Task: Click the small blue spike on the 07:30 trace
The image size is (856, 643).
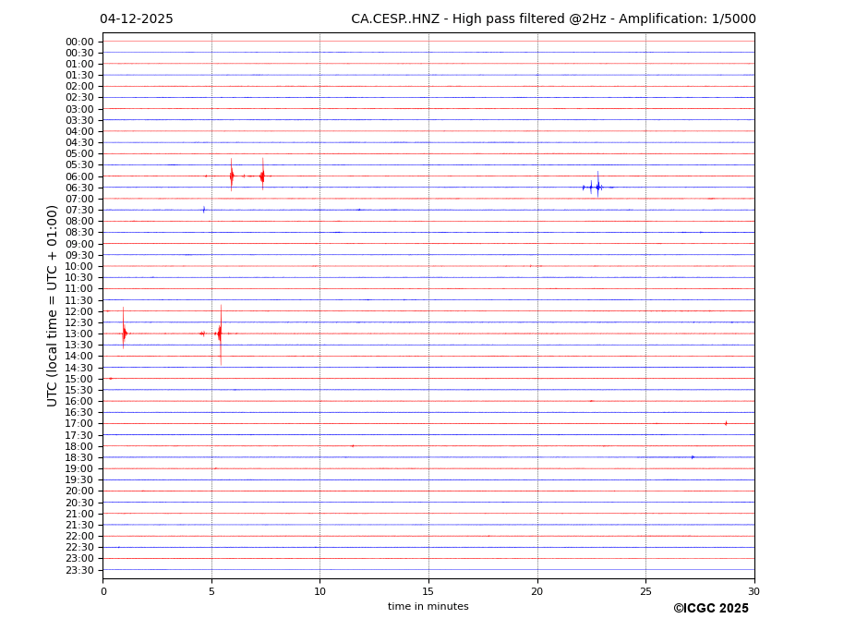Action: pyautogui.click(x=204, y=210)
